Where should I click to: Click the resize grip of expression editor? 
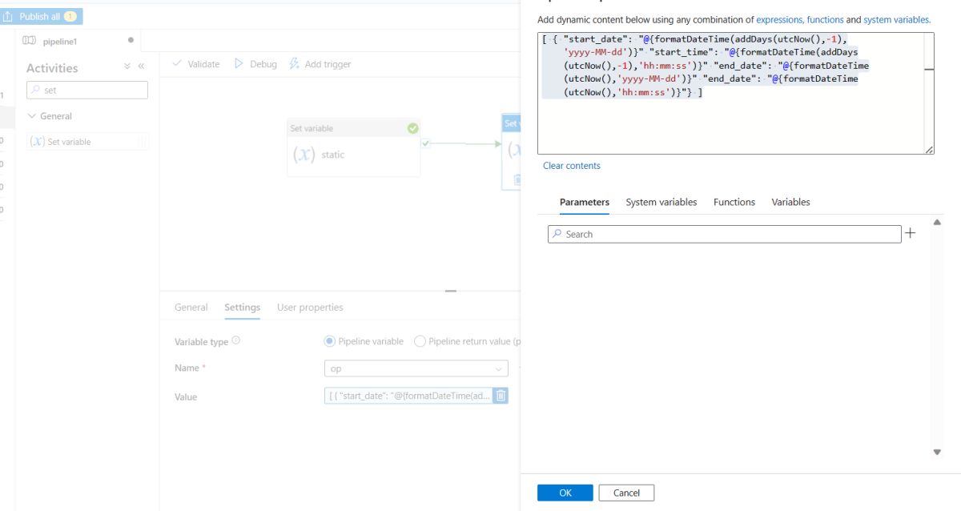point(929,149)
